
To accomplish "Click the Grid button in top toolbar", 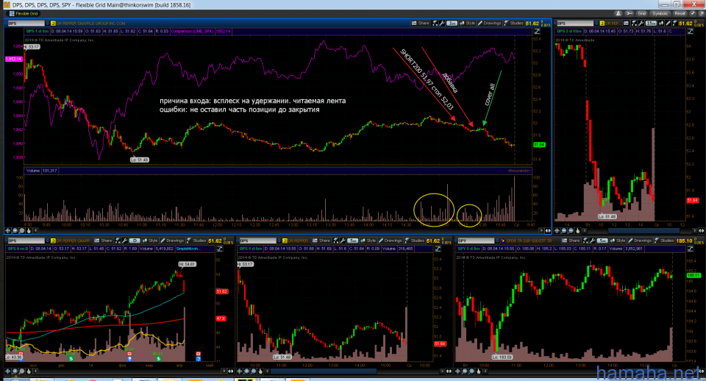I will pos(641,13).
